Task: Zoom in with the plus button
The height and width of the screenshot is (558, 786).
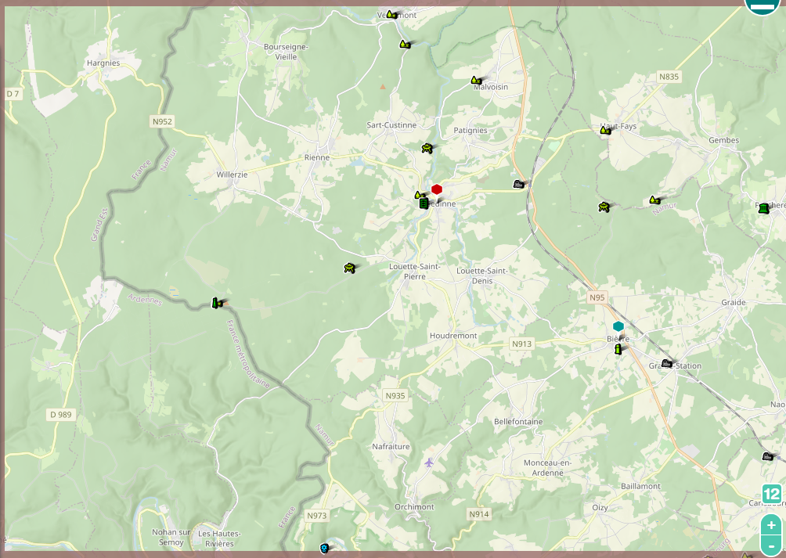Action: point(771,525)
